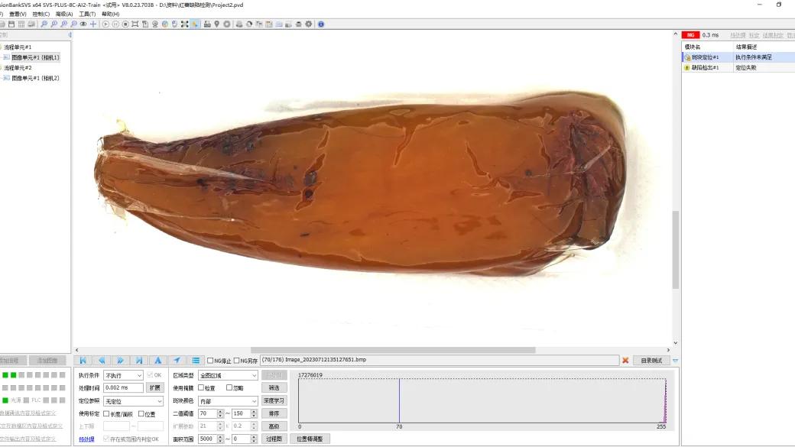Image resolution: width=795 pixels, height=447 pixels.
Task: Click the red X beside image filename
Action: [x=625, y=361]
